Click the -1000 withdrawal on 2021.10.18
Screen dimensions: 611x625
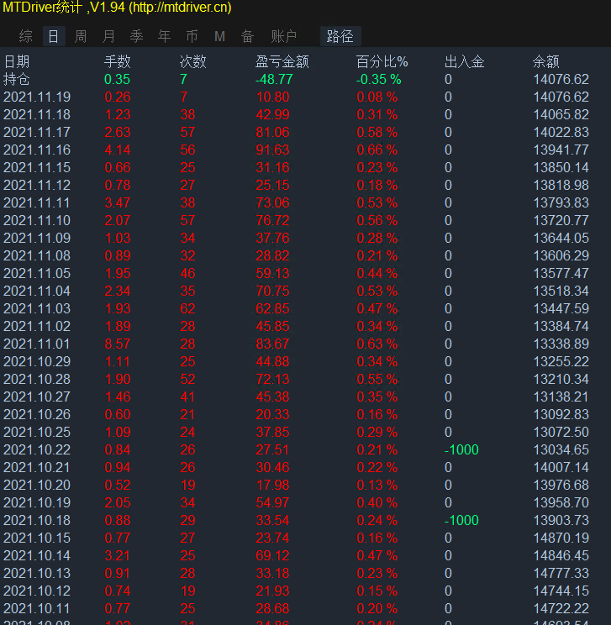(x=461, y=520)
